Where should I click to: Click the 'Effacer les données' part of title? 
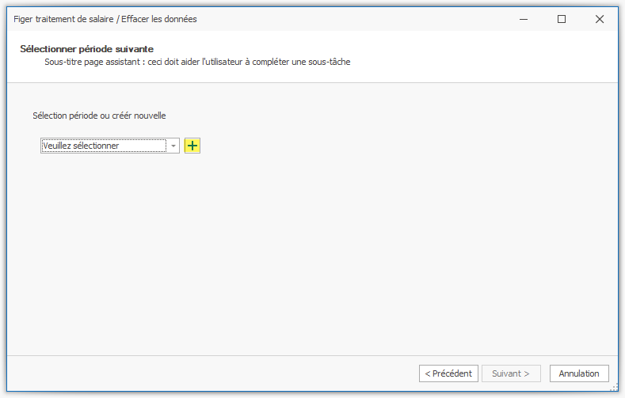coord(159,19)
